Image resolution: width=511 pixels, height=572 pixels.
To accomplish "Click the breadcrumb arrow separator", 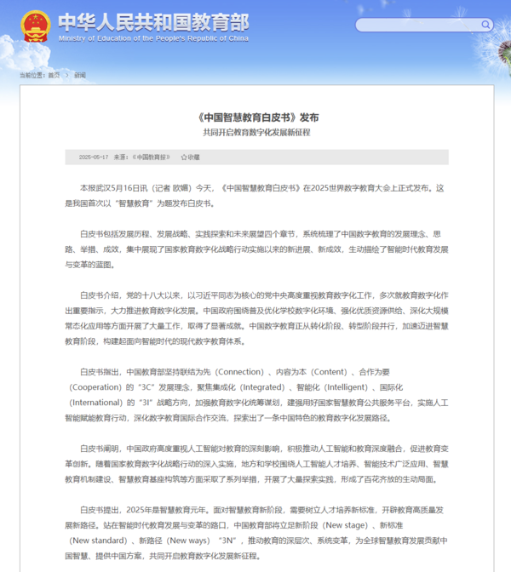I will point(66,75).
